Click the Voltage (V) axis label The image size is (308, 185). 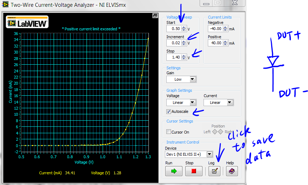click(84, 162)
